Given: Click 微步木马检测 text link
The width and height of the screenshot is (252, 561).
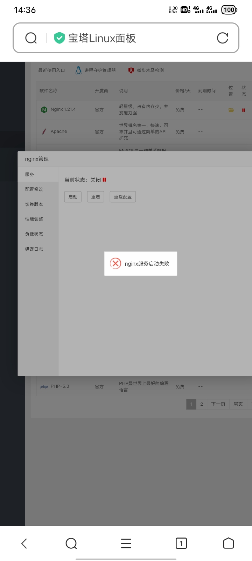Looking at the screenshot, I should 150,70.
